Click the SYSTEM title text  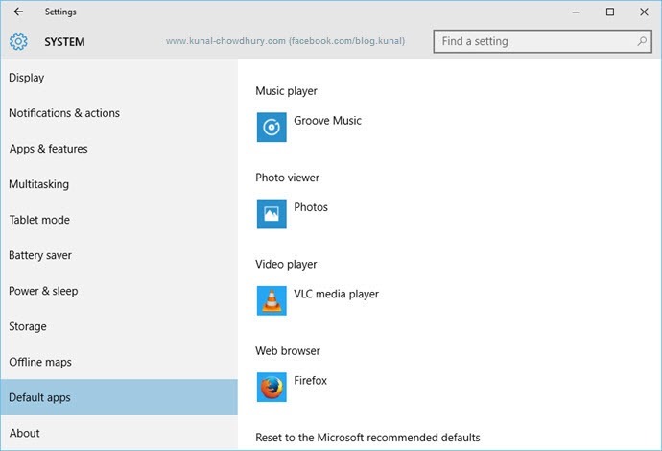[x=64, y=42]
